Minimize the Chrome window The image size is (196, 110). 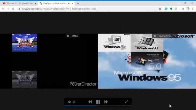point(179,3)
